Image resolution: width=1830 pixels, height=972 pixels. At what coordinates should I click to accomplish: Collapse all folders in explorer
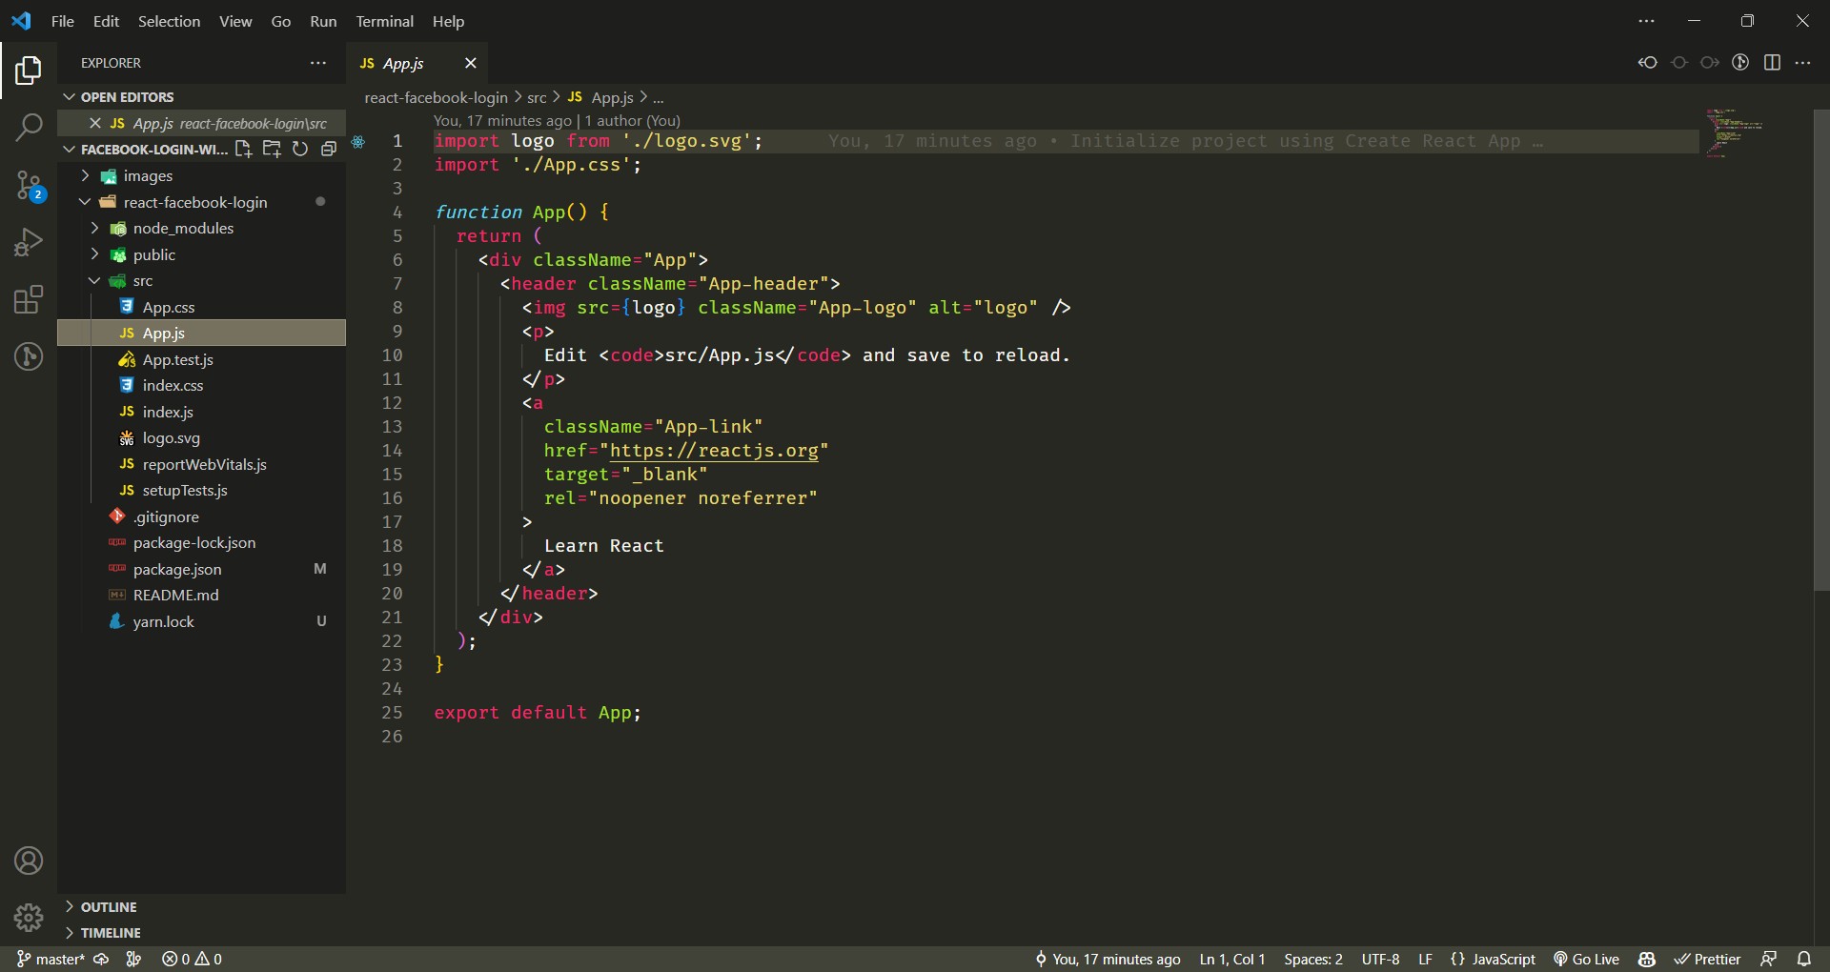(x=329, y=149)
